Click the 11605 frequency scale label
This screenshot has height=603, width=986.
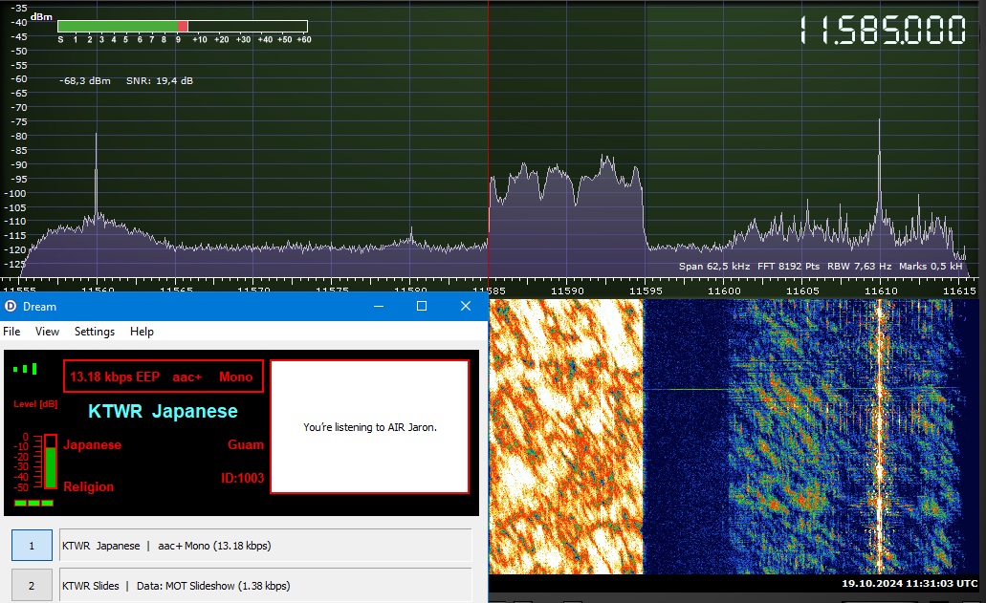[803, 291]
